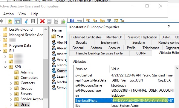
Task: Click the attribute list scroll up arrow
Action: tap(177, 68)
